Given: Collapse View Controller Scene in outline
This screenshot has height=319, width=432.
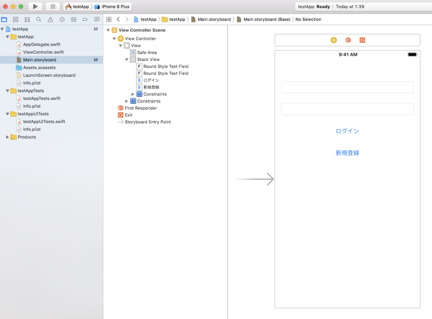Looking at the screenshot, I should [108, 30].
